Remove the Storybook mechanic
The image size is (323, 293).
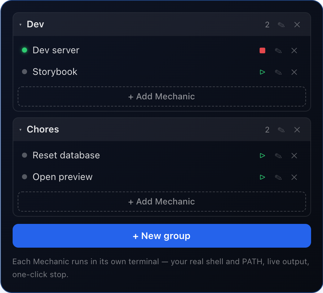294,72
